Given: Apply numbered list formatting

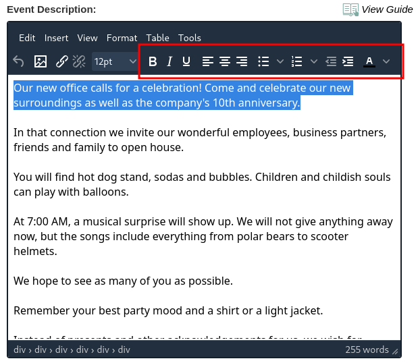Looking at the screenshot, I should point(297,61).
